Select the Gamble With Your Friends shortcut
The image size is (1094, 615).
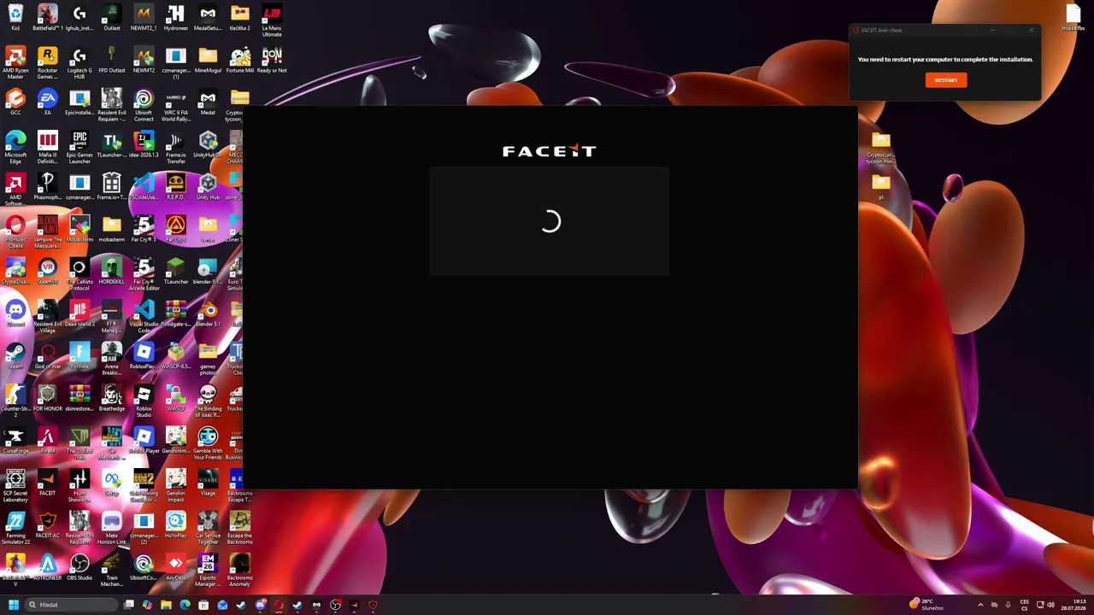pyautogui.click(x=208, y=443)
